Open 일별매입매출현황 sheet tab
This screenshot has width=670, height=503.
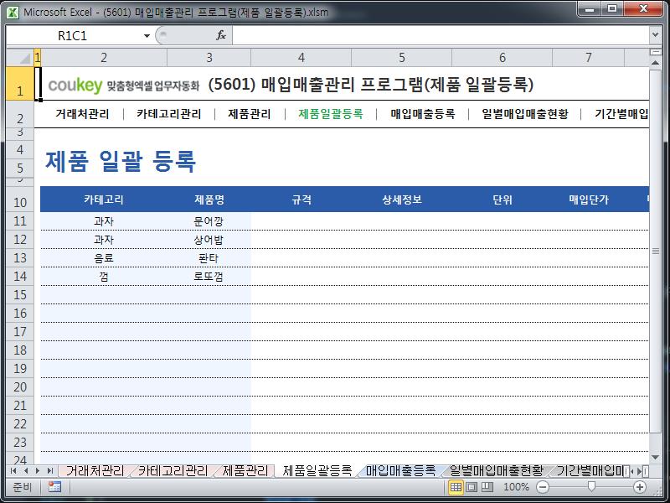click(496, 471)
